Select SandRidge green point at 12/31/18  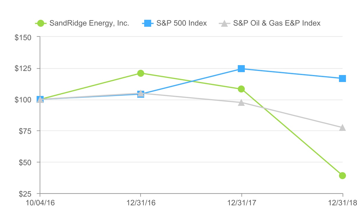coord(342,176)
